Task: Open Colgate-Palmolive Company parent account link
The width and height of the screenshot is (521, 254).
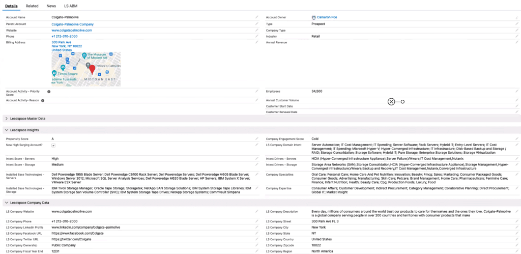Action: 72,24
